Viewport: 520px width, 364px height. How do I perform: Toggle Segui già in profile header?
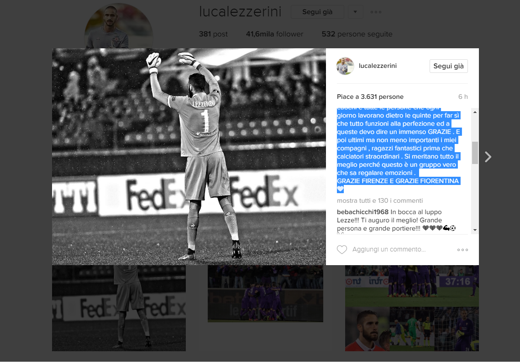pos(317,12)
